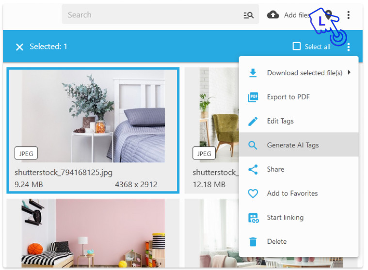Choose Generate AI Tags from menu
Screen dimensions: 368x270
pos(293,145)
